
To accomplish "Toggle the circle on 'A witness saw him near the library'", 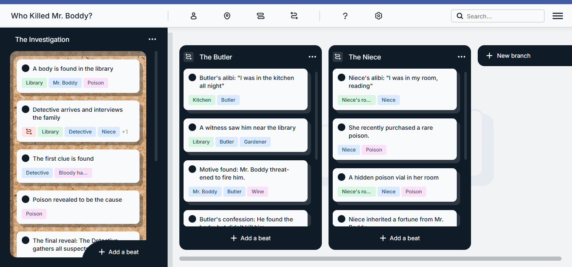I will [x=192, y=127].
